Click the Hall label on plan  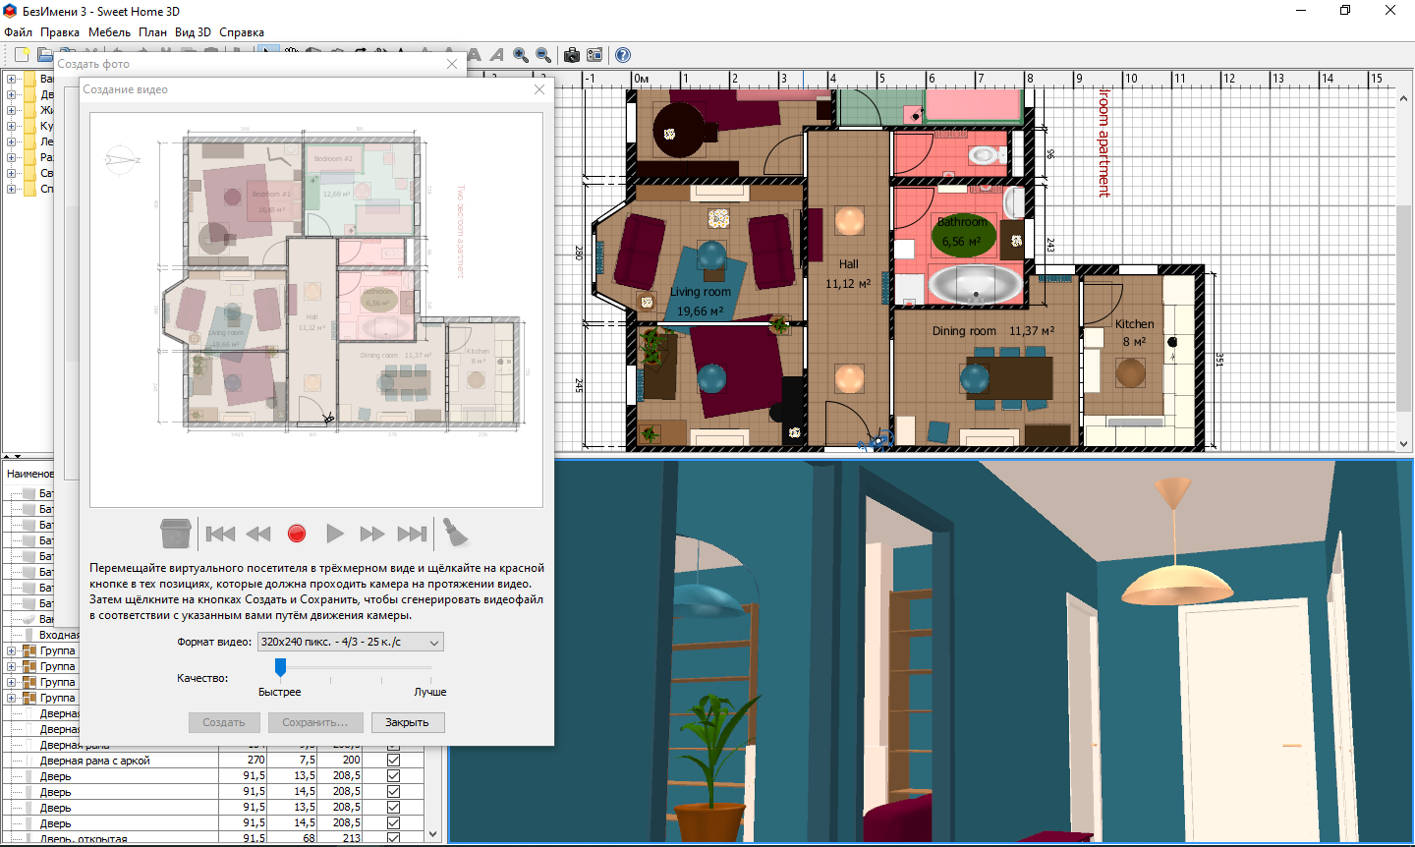click(849, 264)
